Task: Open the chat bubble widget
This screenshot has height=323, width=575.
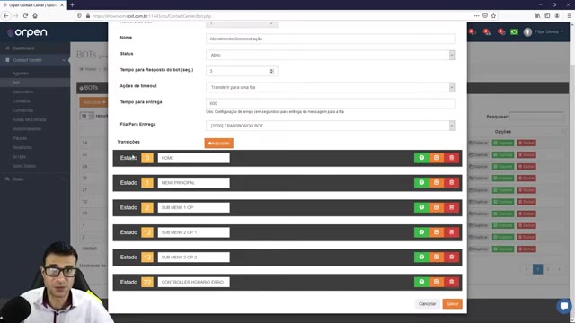Action: (563, 306)
